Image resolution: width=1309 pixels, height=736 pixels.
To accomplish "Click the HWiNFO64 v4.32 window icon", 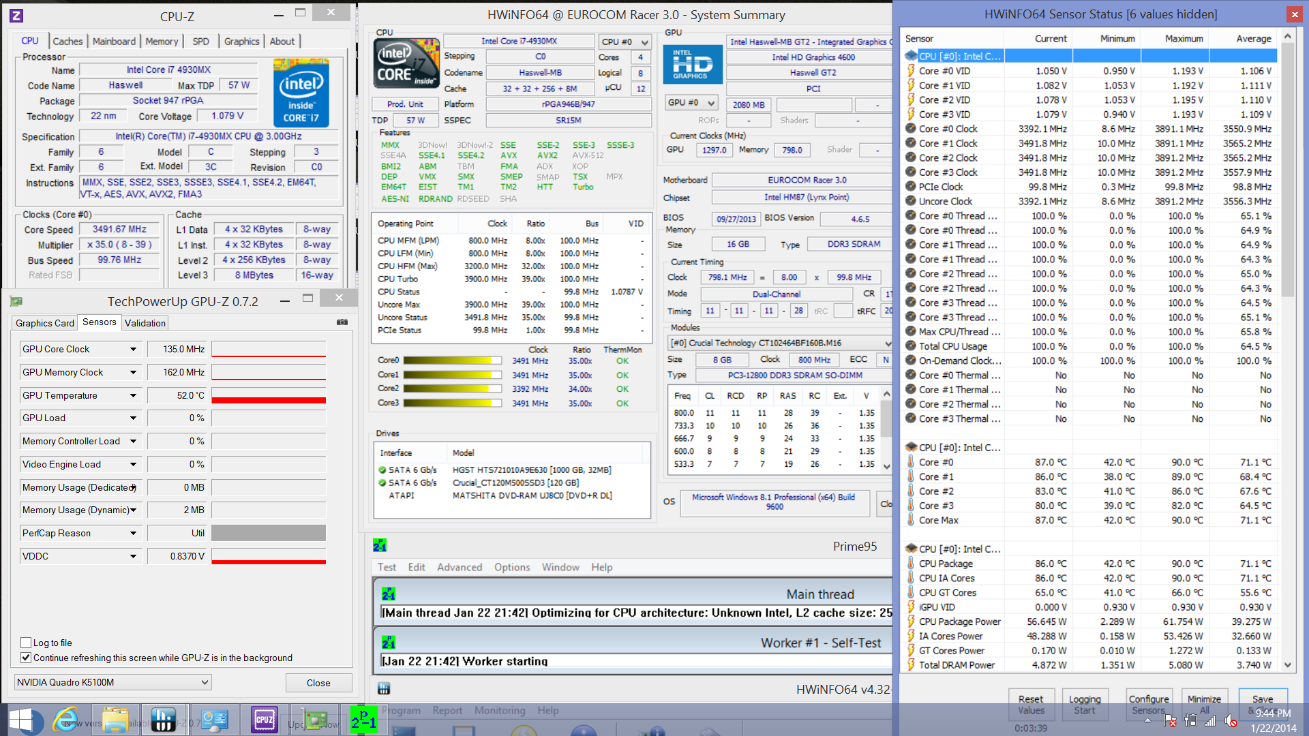I will (384, 689).
